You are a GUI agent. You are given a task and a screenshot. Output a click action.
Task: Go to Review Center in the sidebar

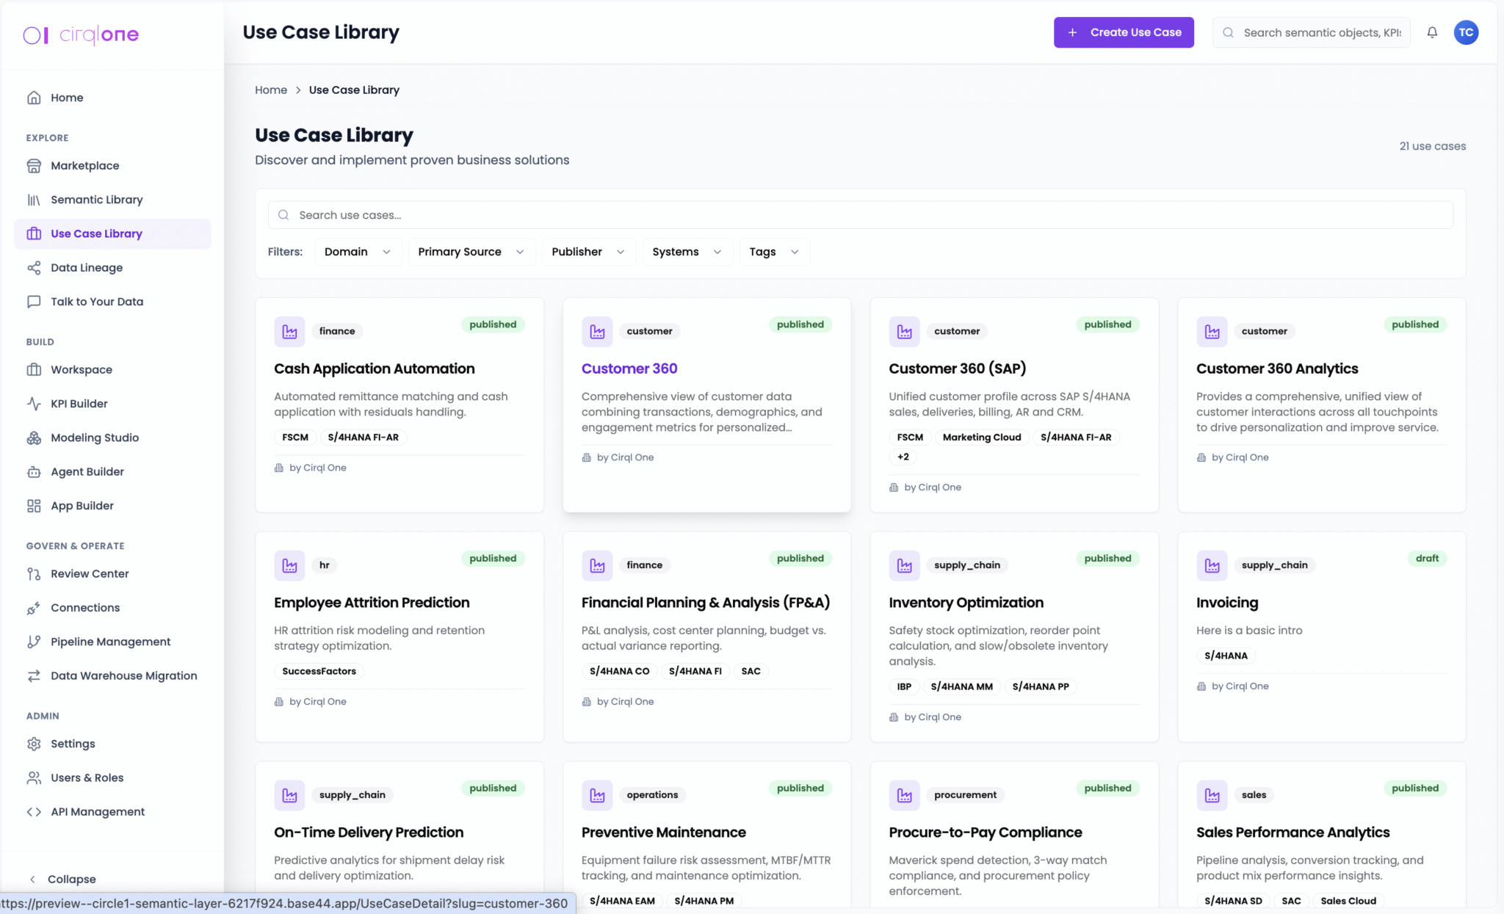[90, 574]
